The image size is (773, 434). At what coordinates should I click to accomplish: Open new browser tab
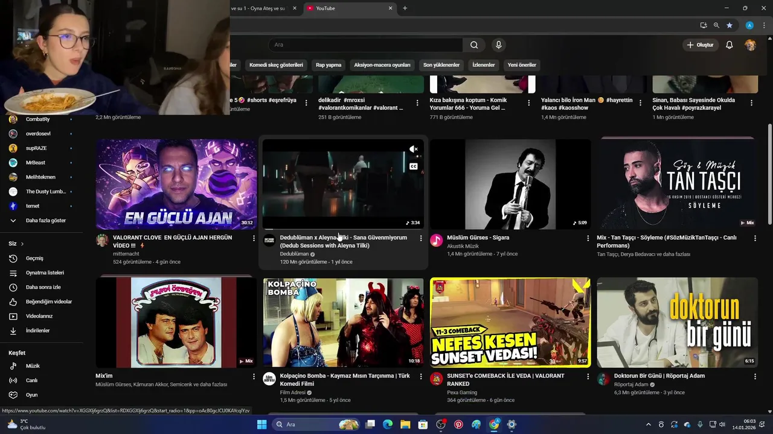(405, 8)
